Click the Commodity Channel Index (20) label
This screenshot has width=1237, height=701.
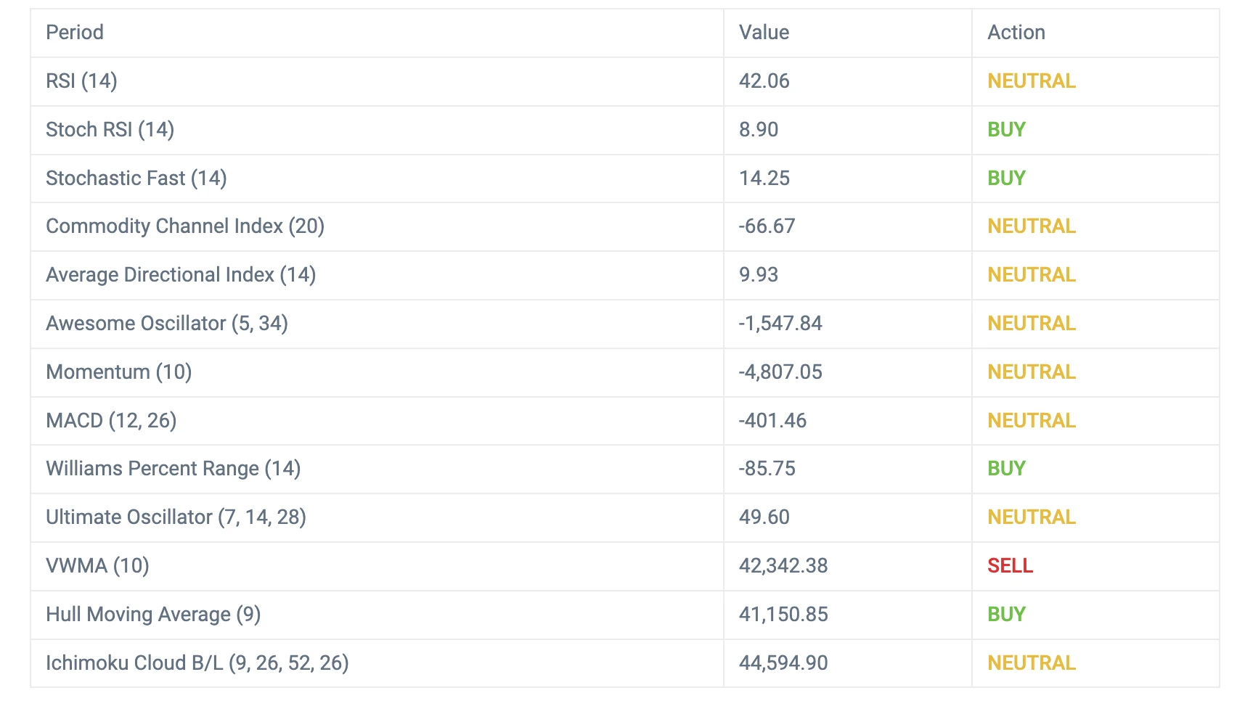[184, 226]
